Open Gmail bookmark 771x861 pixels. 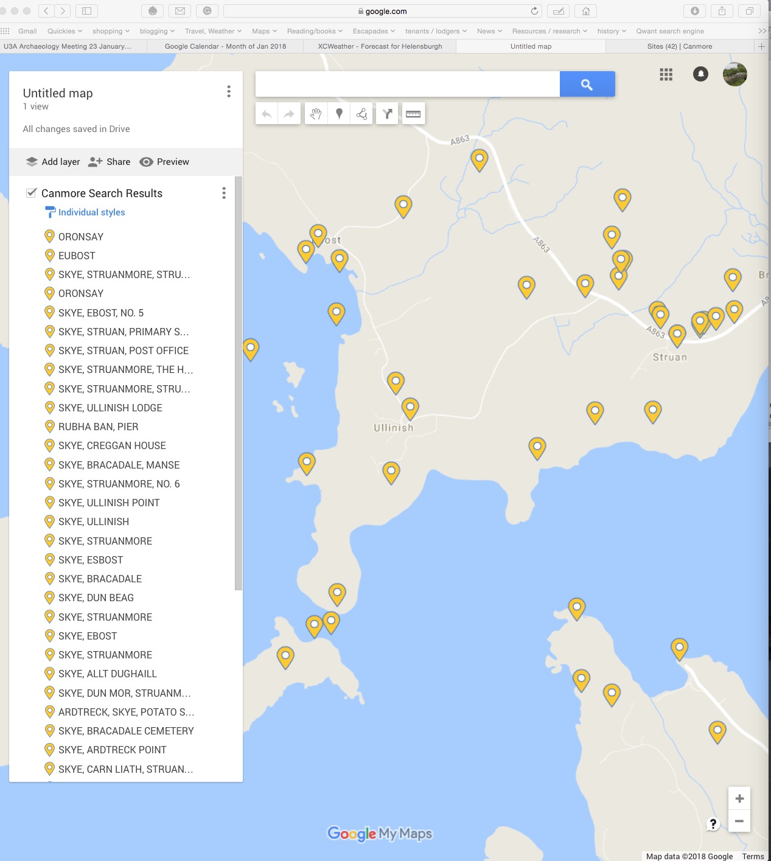pyautogui.click(x=27, y=31)
